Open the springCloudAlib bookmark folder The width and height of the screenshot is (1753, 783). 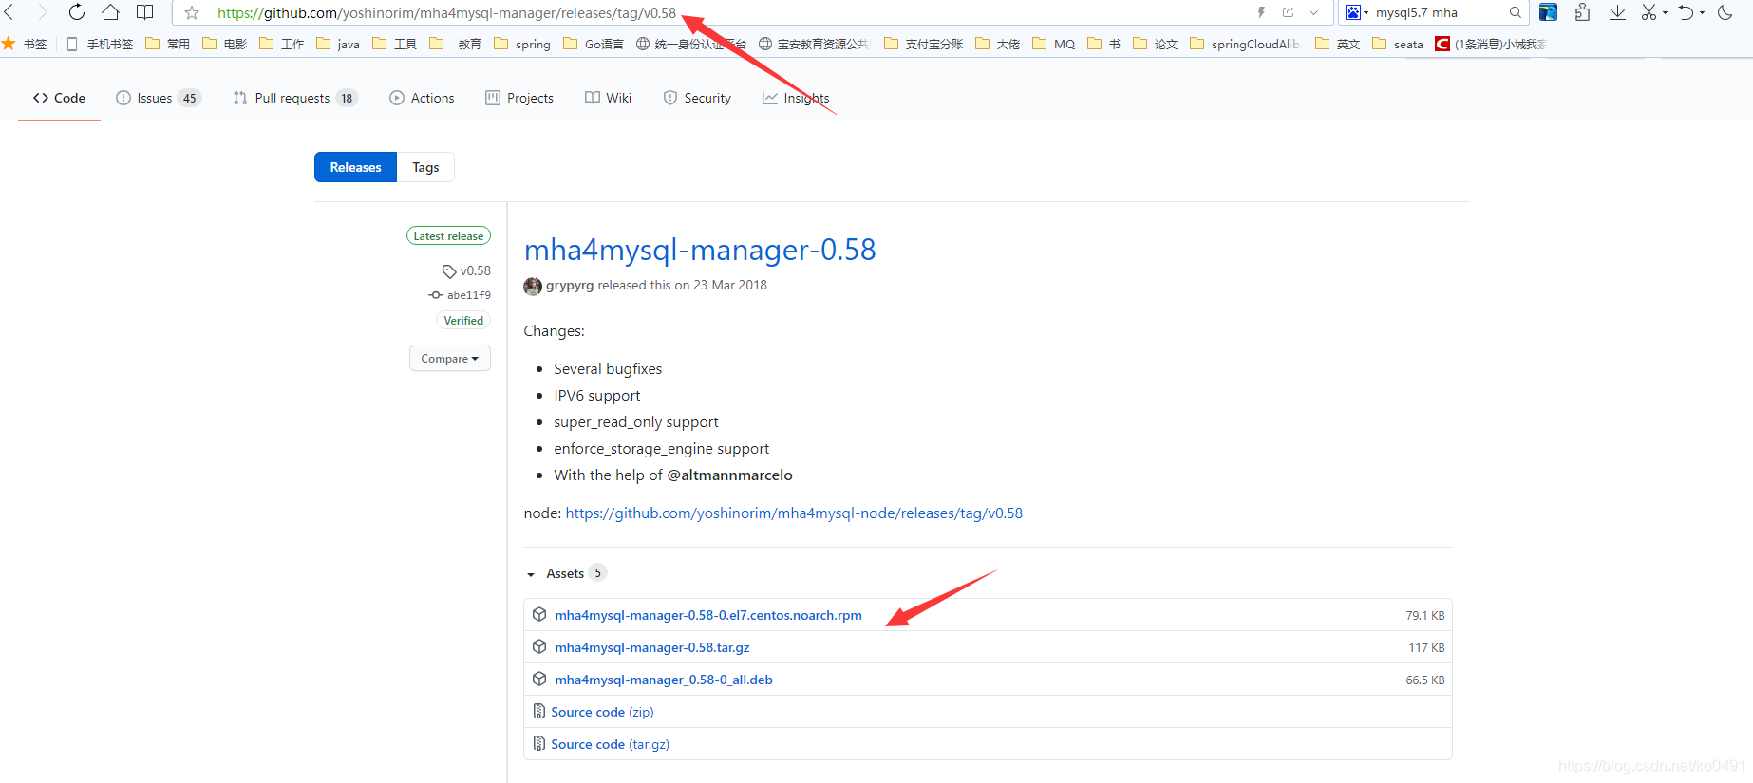[1245, 44]
